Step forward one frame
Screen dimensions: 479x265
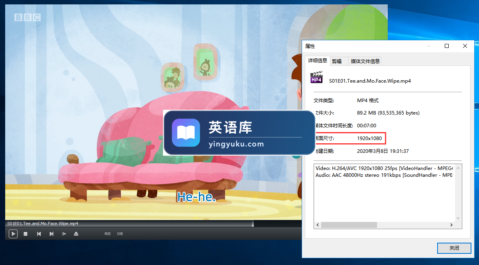click(x=64, y=234)
